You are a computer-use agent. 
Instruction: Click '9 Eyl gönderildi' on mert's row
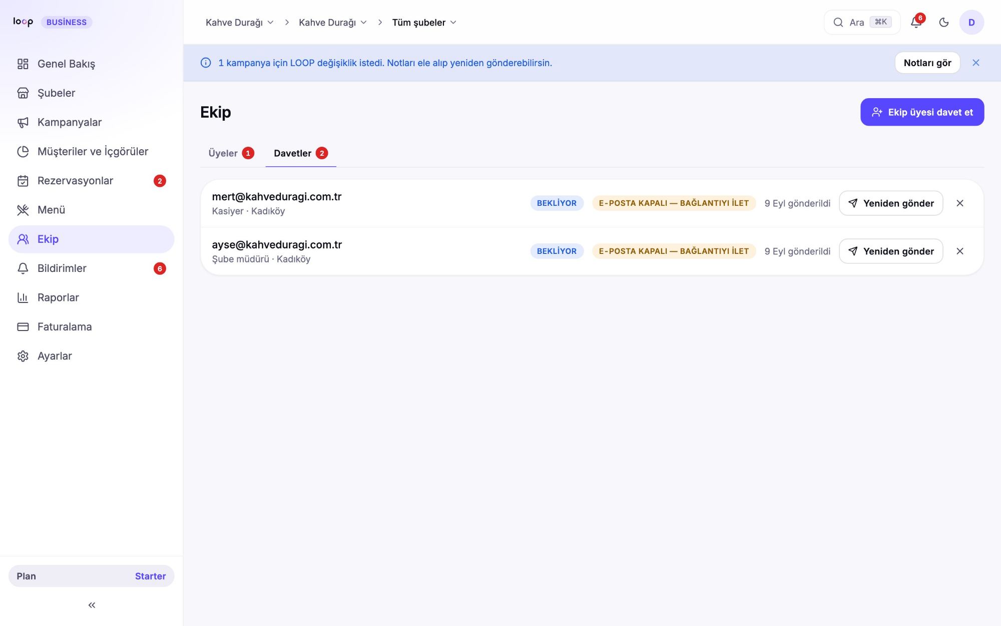(x=797, y=203)
